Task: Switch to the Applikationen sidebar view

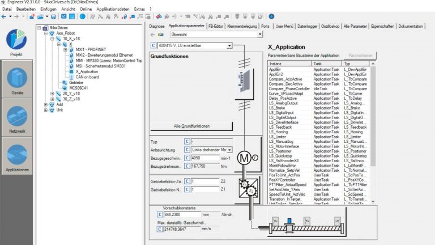Action: coord(17,157)
